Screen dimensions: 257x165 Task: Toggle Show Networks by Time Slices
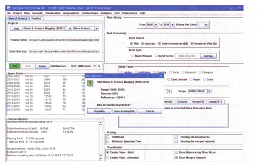coord(177,152)
